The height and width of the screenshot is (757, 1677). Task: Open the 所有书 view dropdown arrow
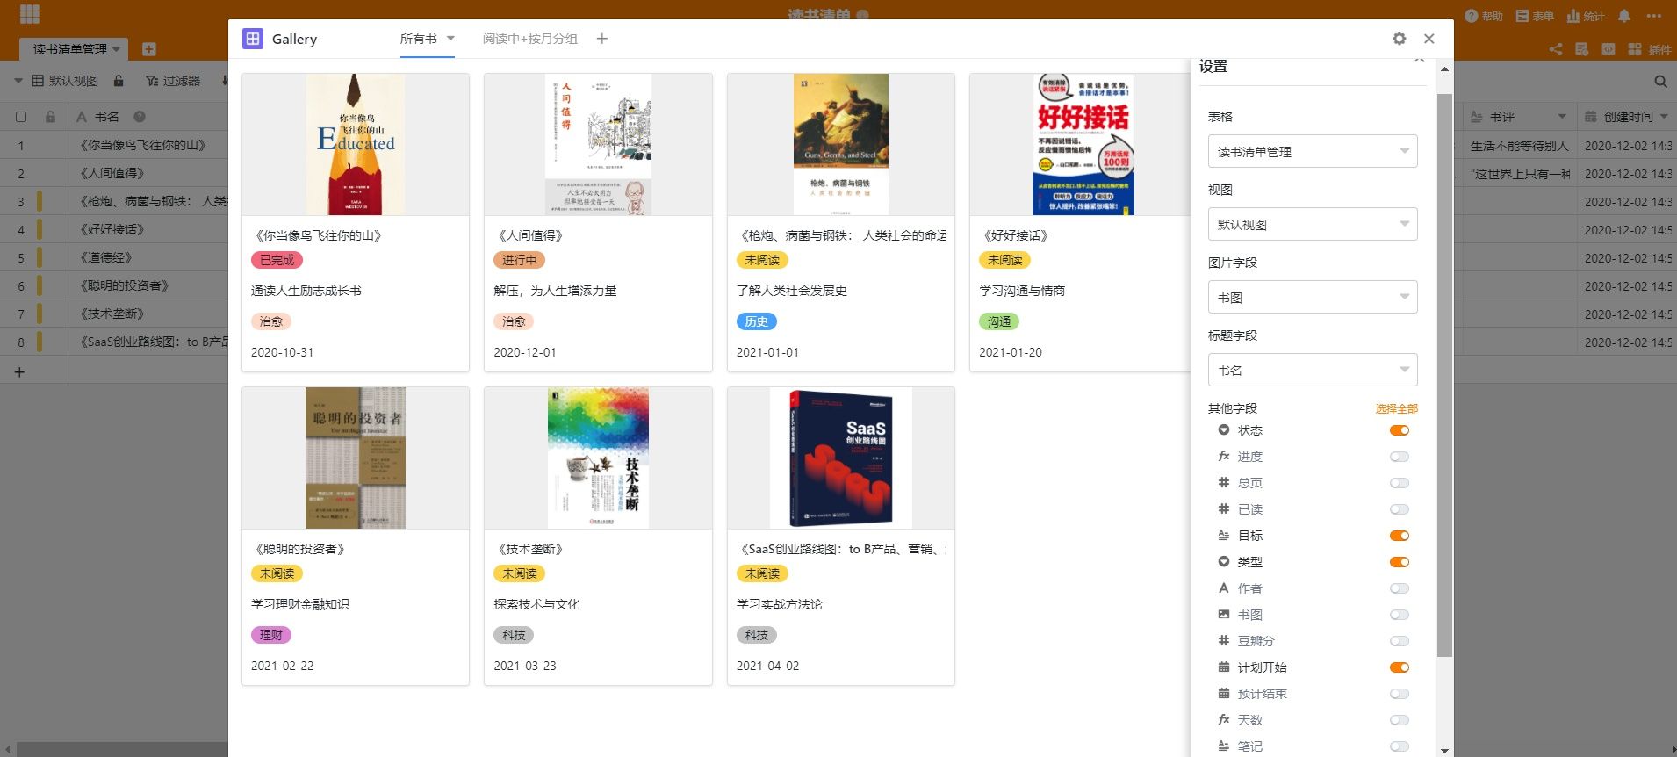450,38
